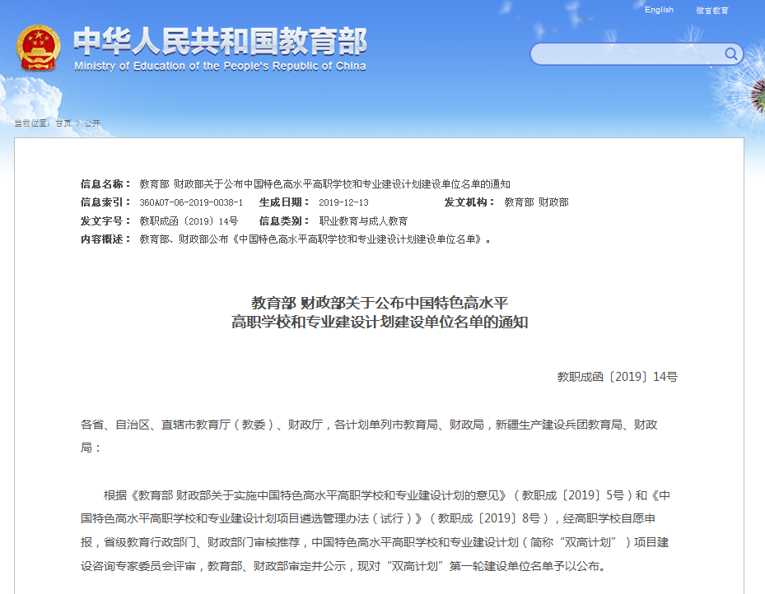Open 公开 in the breadcrumb
Image resolution: width=765 pixels, height=594 pixels.
(x=91, y=123)
